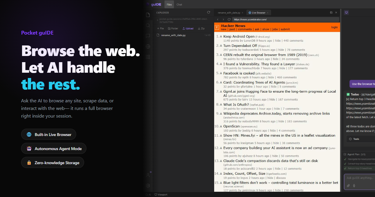Viewport: 375px width, 197px height.
Task: Click the Autonomous Agent Mode pill
Action: point(54,149)
